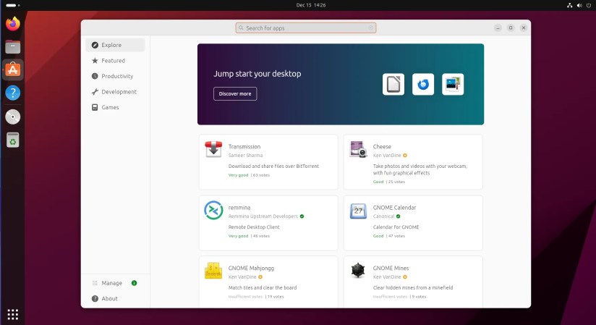
Task: Open the Files app in the dock
Action: (x=13, y=47)
